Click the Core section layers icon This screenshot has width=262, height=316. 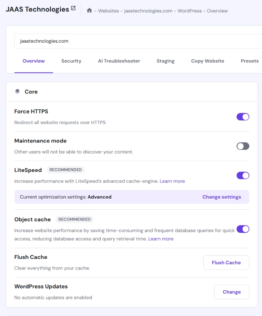coord(17,92)
